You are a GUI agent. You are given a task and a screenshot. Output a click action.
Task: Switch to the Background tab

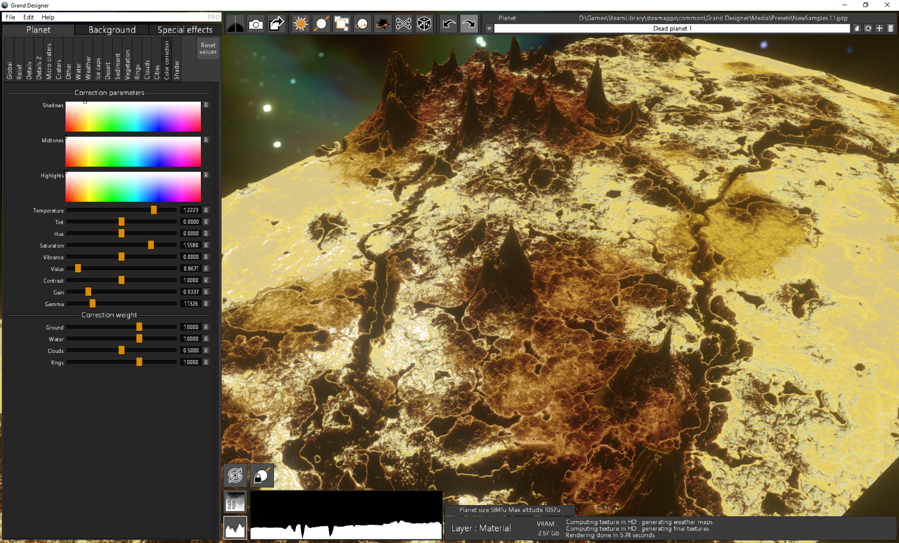[111, 29]
